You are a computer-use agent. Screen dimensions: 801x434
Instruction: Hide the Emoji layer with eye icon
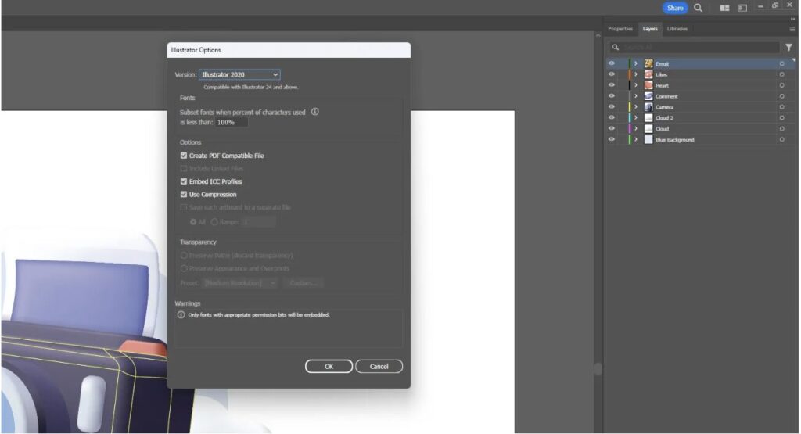(x=612, y=63)
